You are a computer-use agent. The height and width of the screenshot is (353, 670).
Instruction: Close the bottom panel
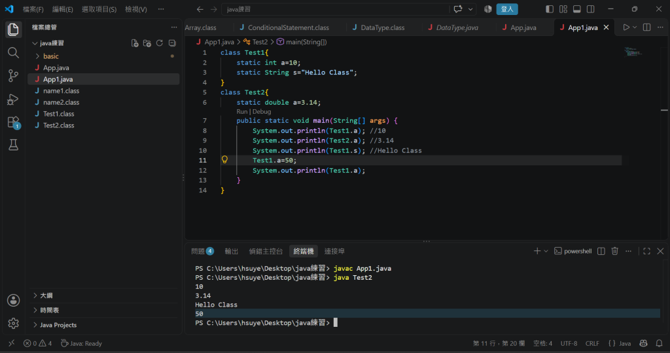[x=660, y=251]
